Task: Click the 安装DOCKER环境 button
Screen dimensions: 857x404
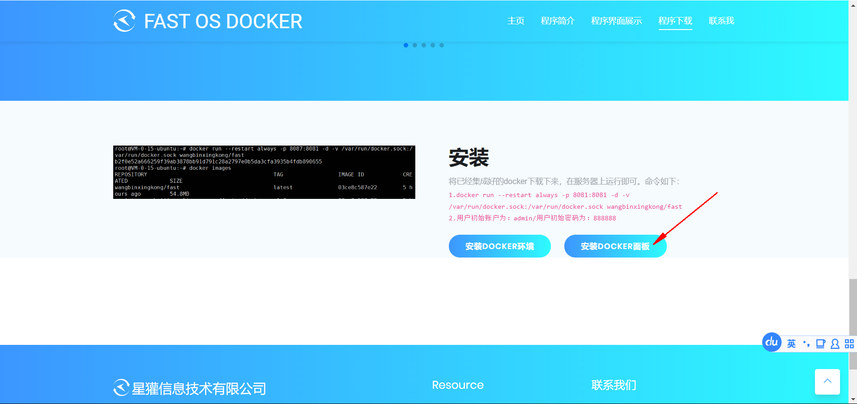Action: [499, 246]
